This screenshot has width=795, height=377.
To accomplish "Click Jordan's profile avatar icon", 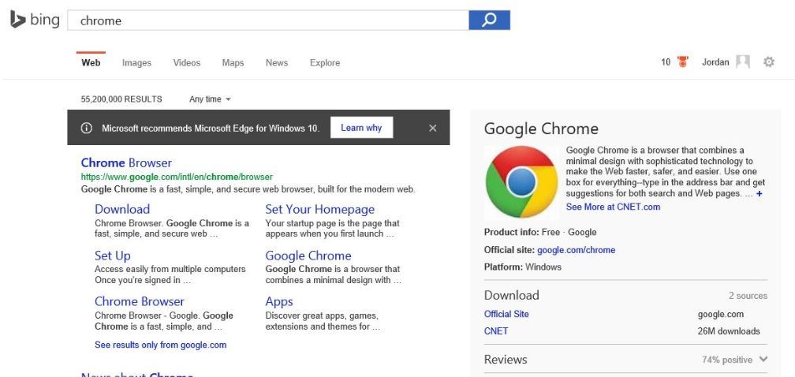I will (x=742, y=62).
